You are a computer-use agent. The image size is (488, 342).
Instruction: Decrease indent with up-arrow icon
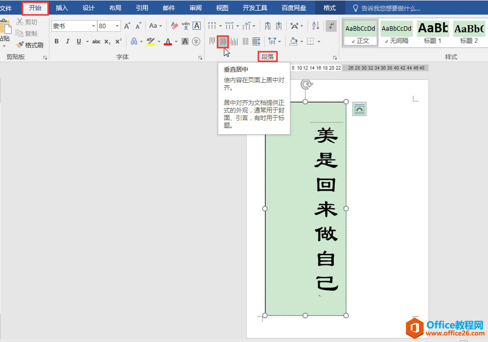pyautogui.click(x=268, y=26)
